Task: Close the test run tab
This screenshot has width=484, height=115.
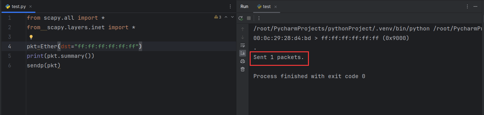Action: [x=276, y=7]
